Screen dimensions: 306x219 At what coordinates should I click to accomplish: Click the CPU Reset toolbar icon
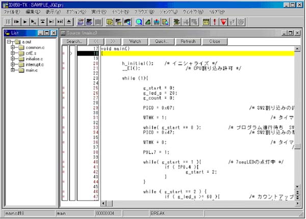click(69, 22)
